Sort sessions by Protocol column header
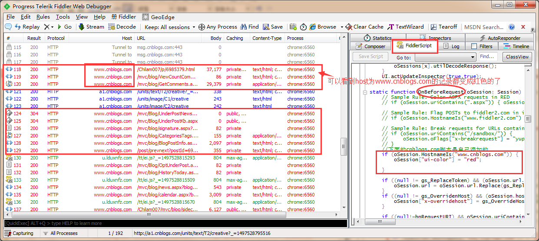This screenshot has height=241, width=539. 56,38
